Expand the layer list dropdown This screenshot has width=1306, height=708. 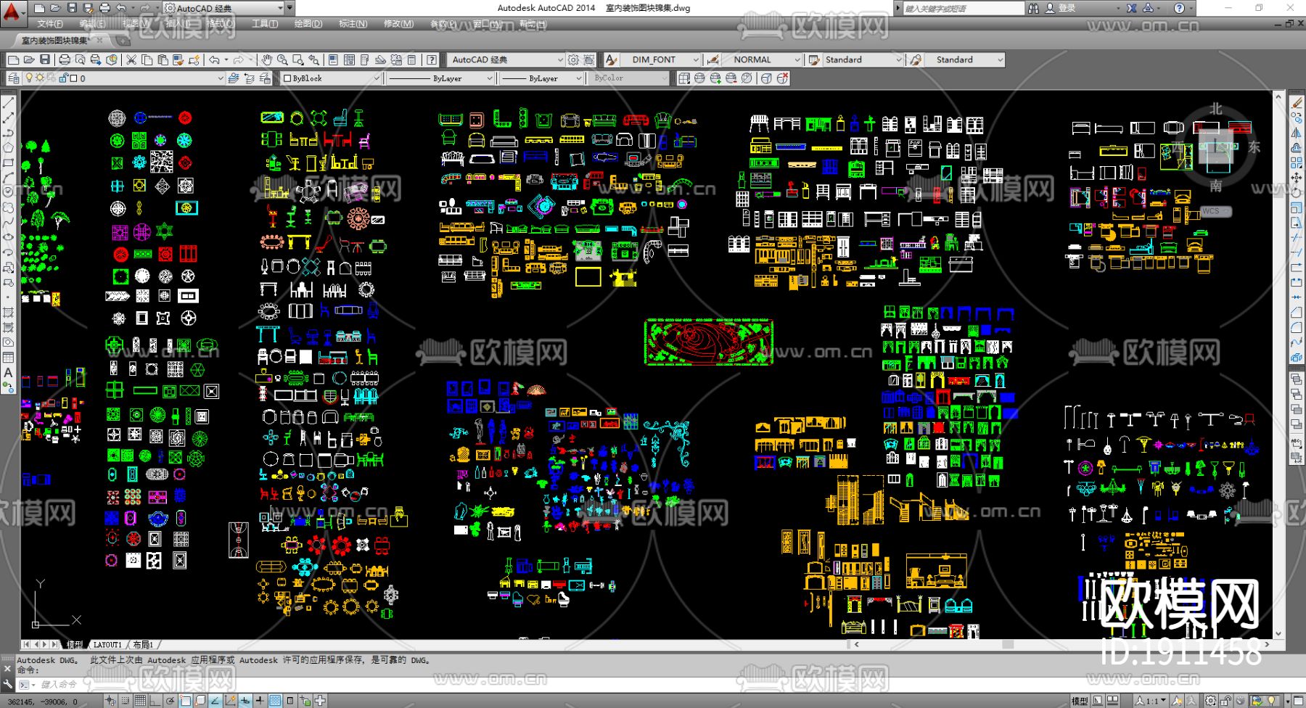pos(221,78)
